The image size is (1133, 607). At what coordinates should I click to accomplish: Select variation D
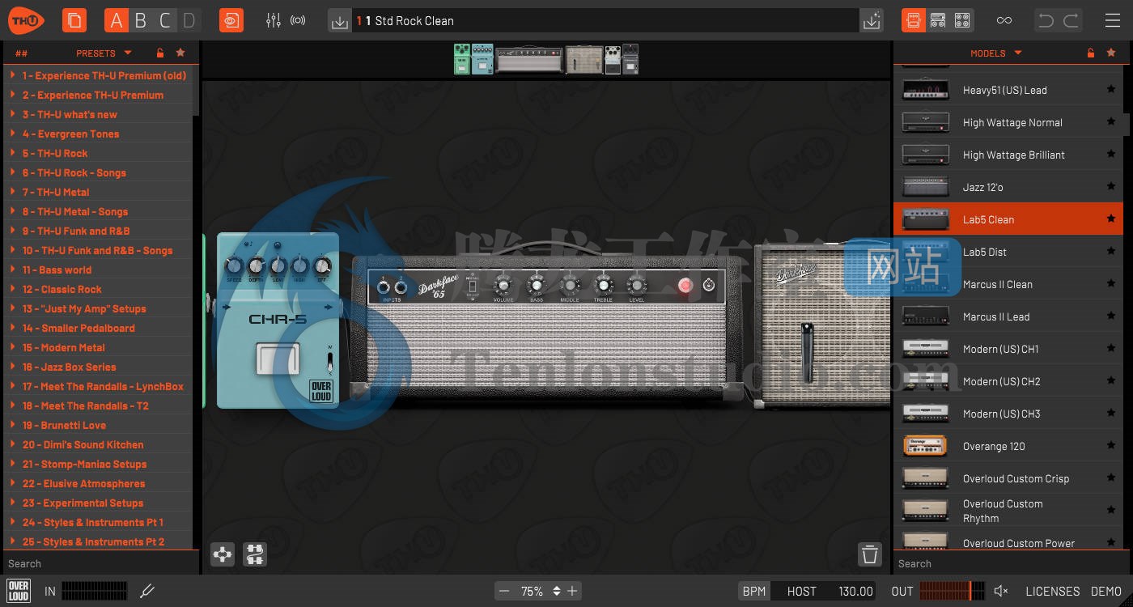[189, 20]
